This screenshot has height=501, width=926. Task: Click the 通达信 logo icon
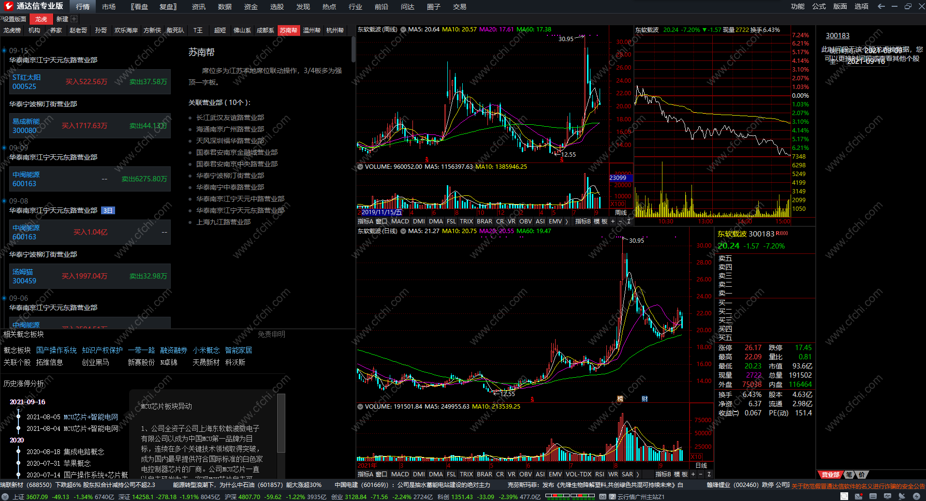(8, 6)
